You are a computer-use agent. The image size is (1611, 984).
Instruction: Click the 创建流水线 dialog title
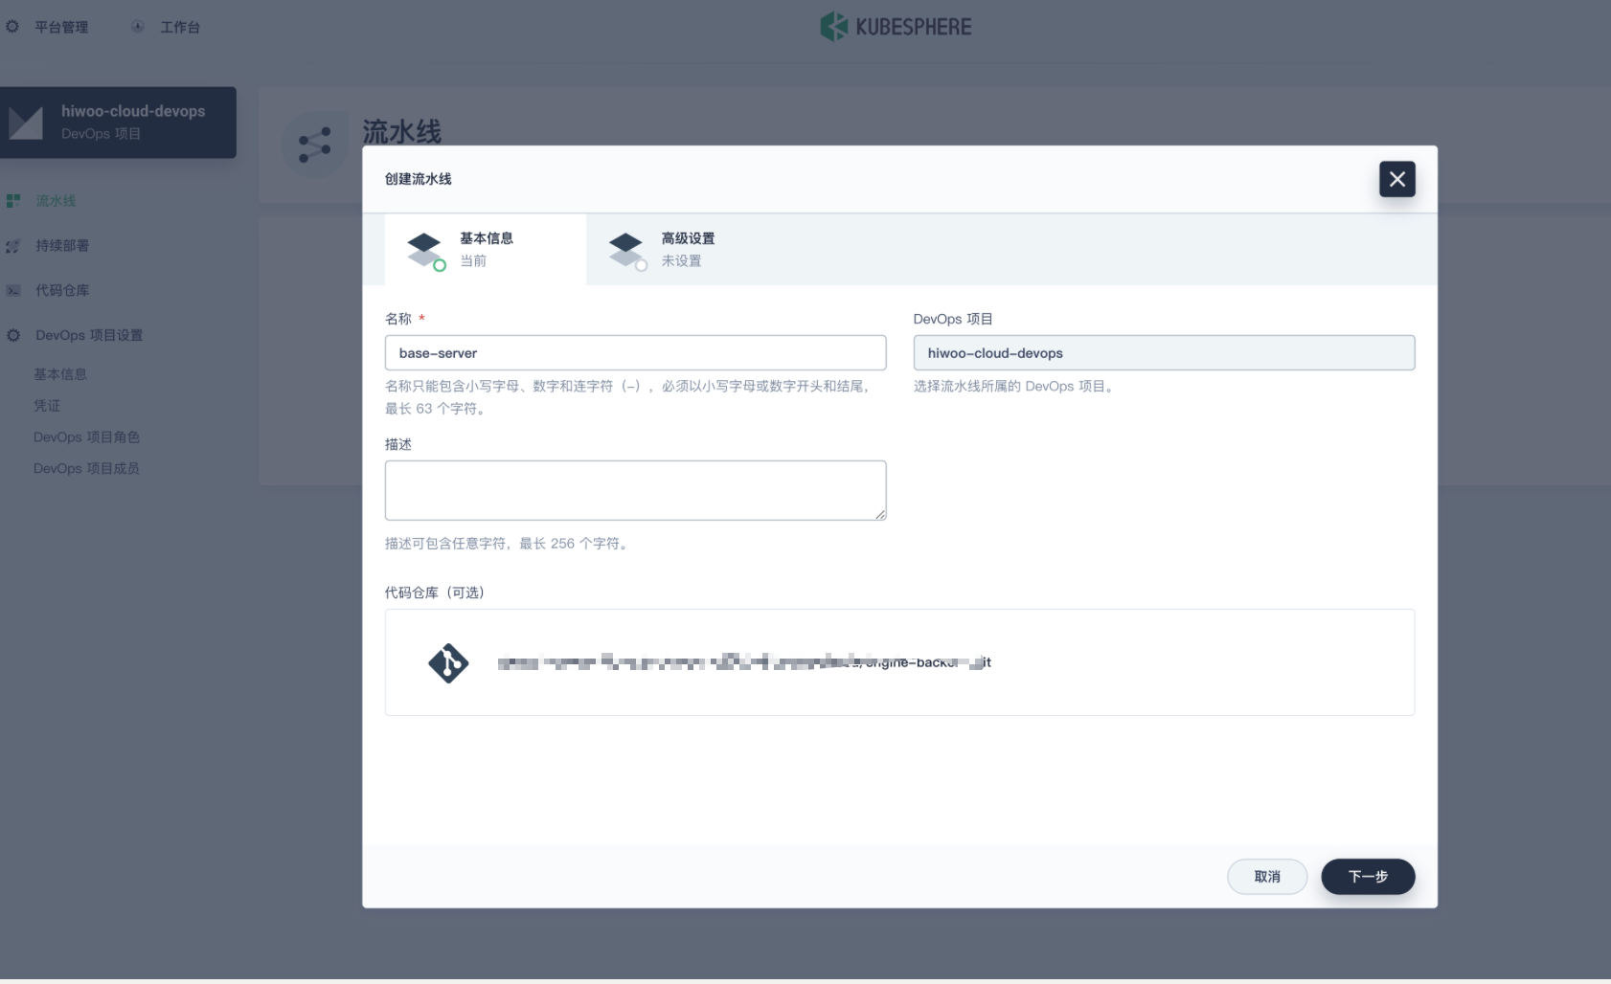pos(418,179)
